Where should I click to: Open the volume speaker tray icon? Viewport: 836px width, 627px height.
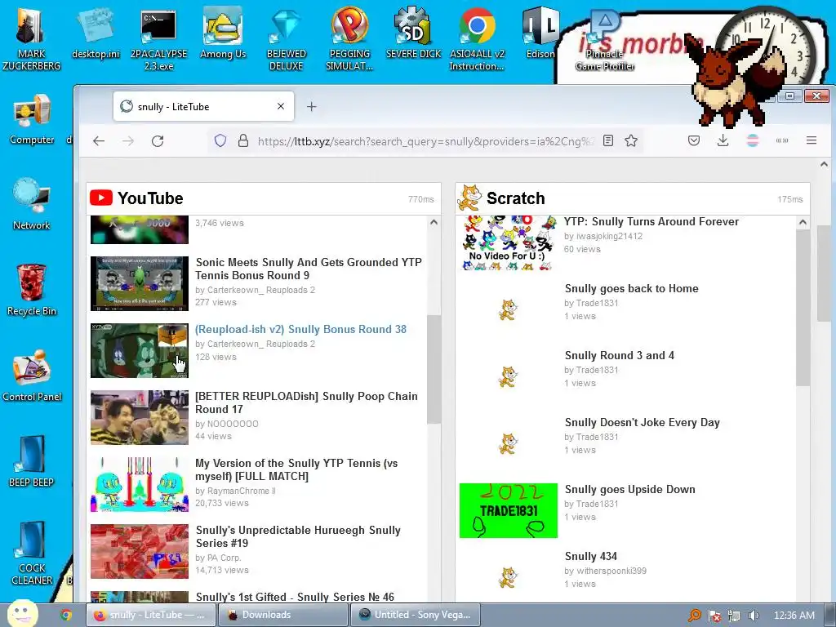pos(754,616)
